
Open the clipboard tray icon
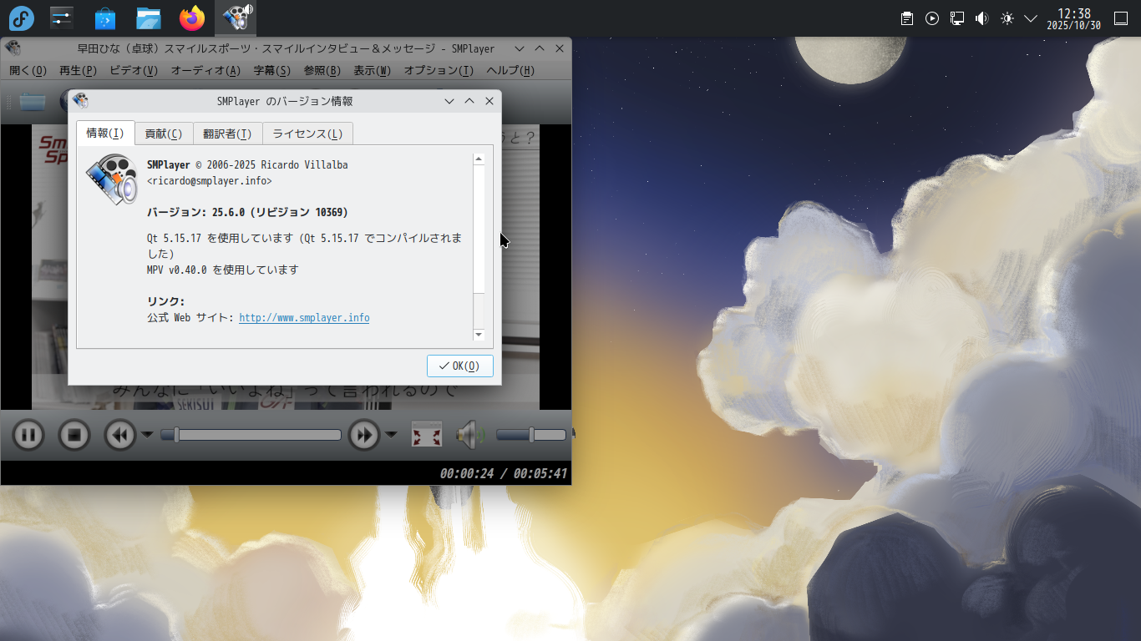(907, 18)
